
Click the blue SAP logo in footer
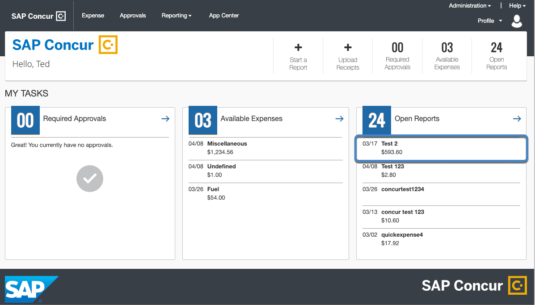tap(31, 289)
